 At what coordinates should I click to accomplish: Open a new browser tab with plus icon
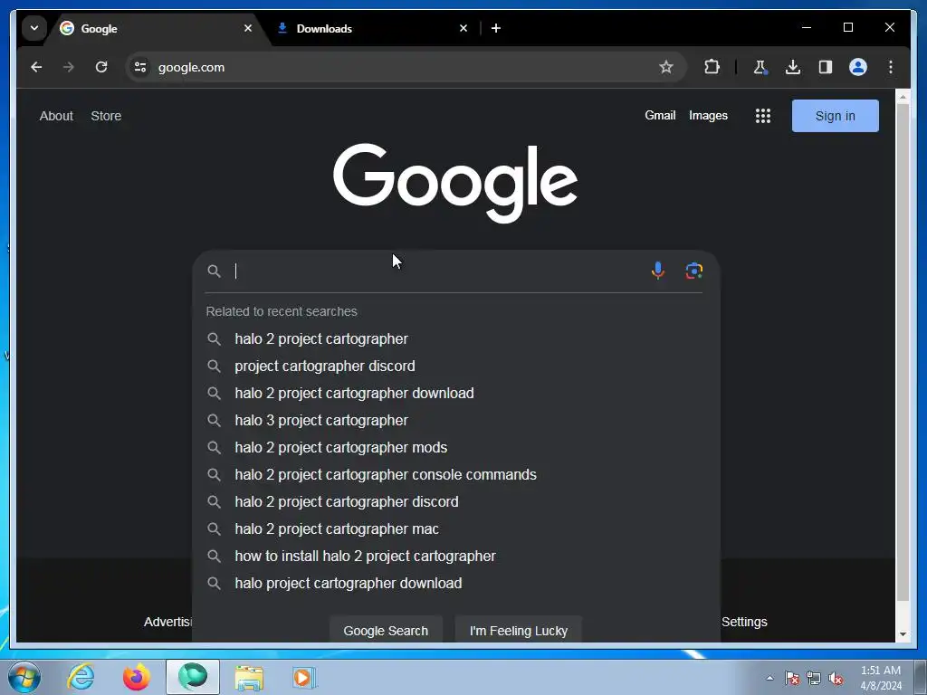496,28
